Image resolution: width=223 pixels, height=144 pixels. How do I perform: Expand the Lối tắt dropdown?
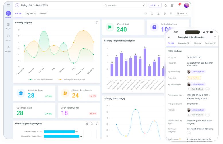[155, 5]
